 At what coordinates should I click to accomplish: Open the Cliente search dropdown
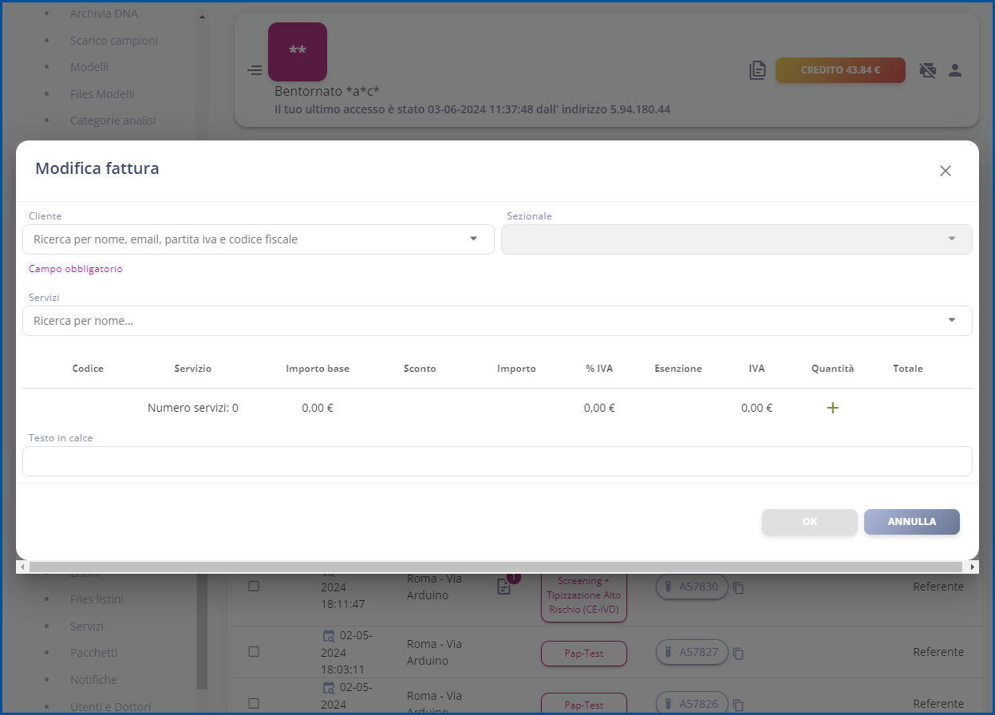(258, 239)
